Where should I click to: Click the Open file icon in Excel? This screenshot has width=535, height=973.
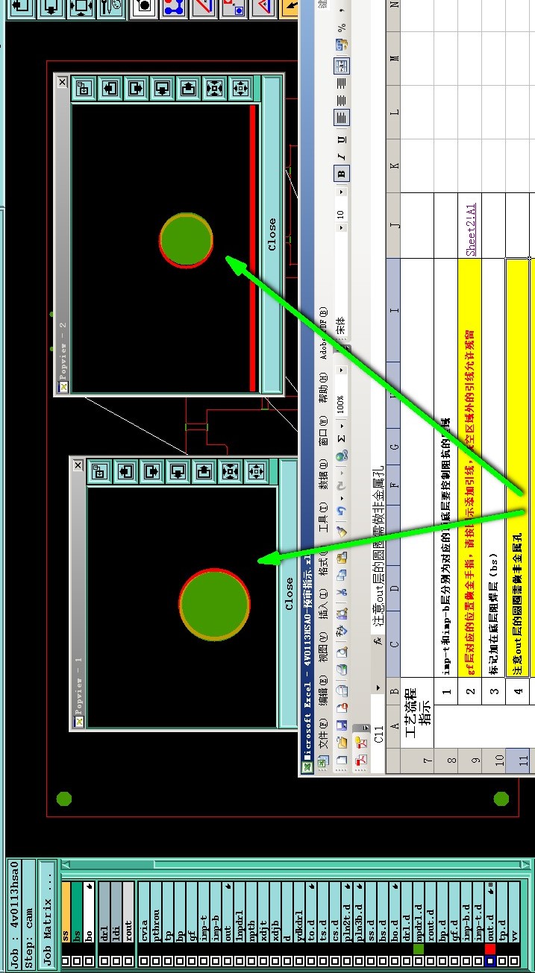(x=342, y=742)
